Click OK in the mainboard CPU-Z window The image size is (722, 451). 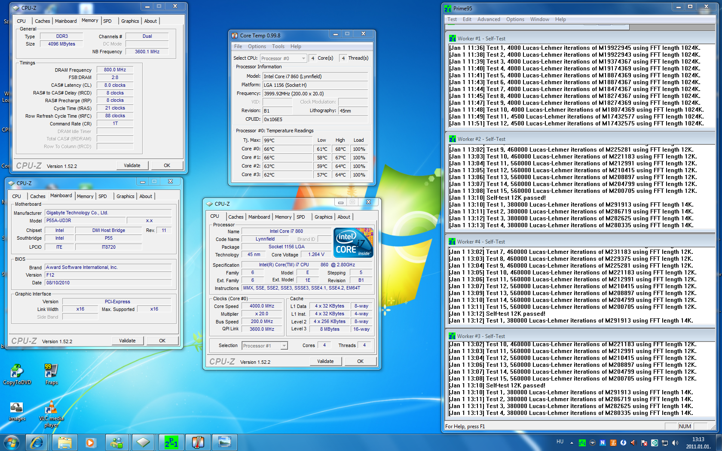click(162, 341)
